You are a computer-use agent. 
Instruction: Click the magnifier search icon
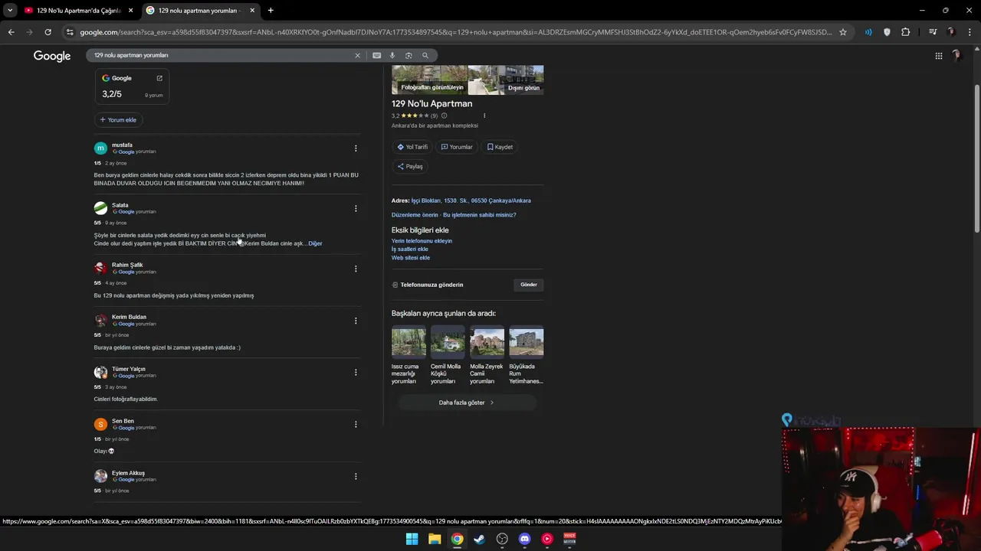point(425,55)
